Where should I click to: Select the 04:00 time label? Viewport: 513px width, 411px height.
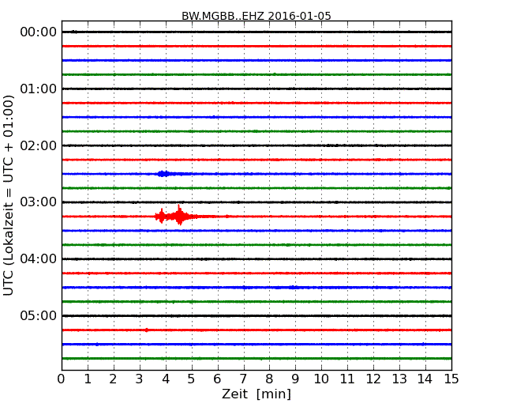click(x=39, y=259)
